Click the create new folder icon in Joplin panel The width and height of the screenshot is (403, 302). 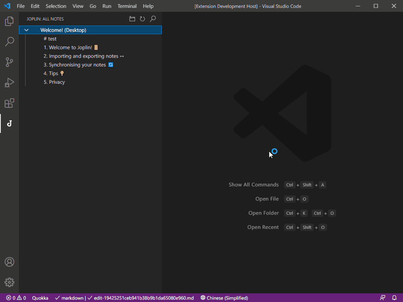point(132,19)
